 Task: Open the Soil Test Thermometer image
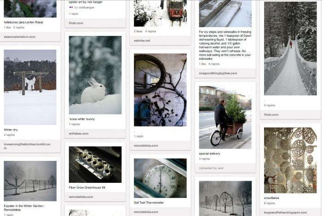pyautogui.click(x=160, y=178)
